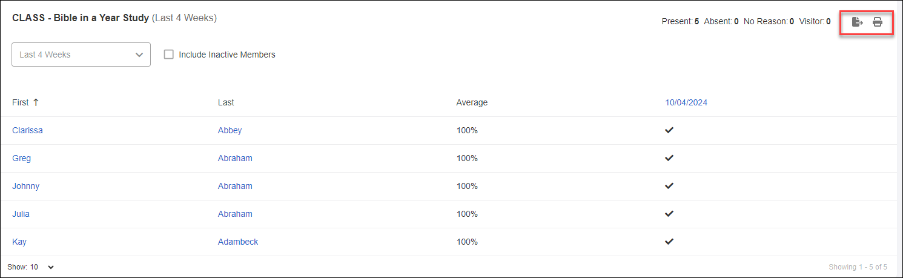Open Kay's first name link
This screenshot has height=278, width=903.
[x=19, y=242]
